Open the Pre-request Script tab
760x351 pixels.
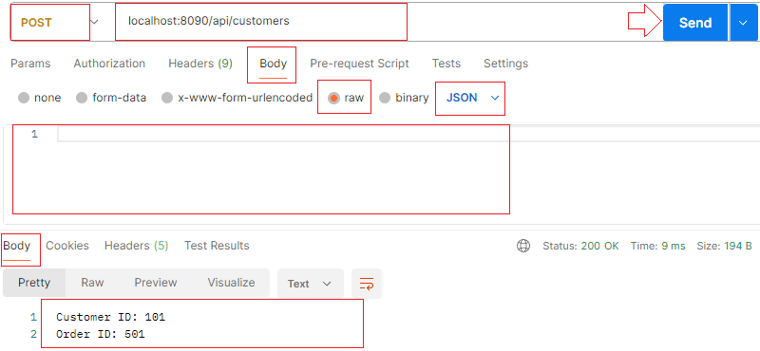point(359,64)
